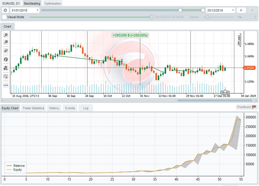Screen dimensions: 259x186
Task: Click the visual mode progress slider handle
Action: point(151,17)
